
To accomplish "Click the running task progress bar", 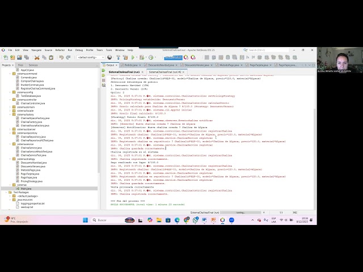I will pos(240,212).
